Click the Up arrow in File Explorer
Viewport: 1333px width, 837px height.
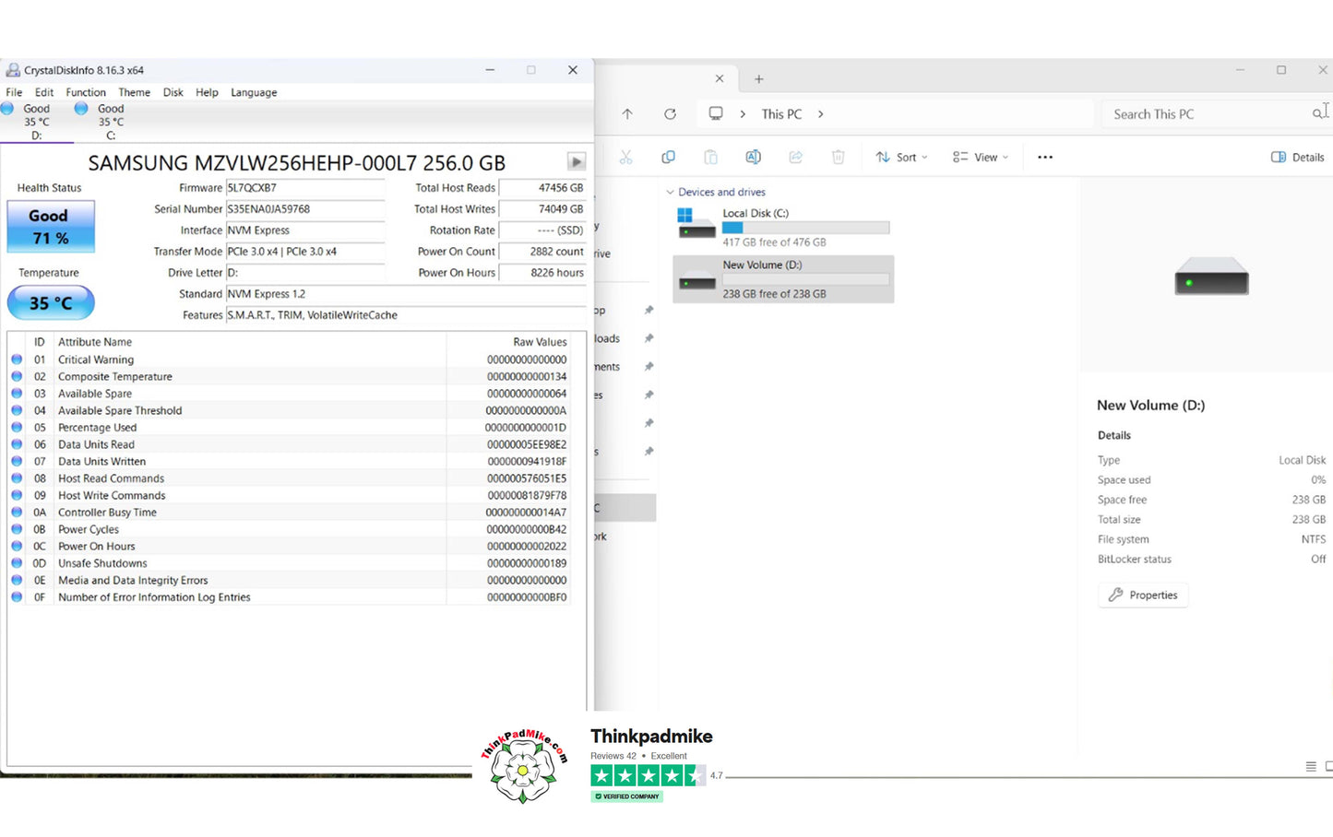(x=627, y=114)
